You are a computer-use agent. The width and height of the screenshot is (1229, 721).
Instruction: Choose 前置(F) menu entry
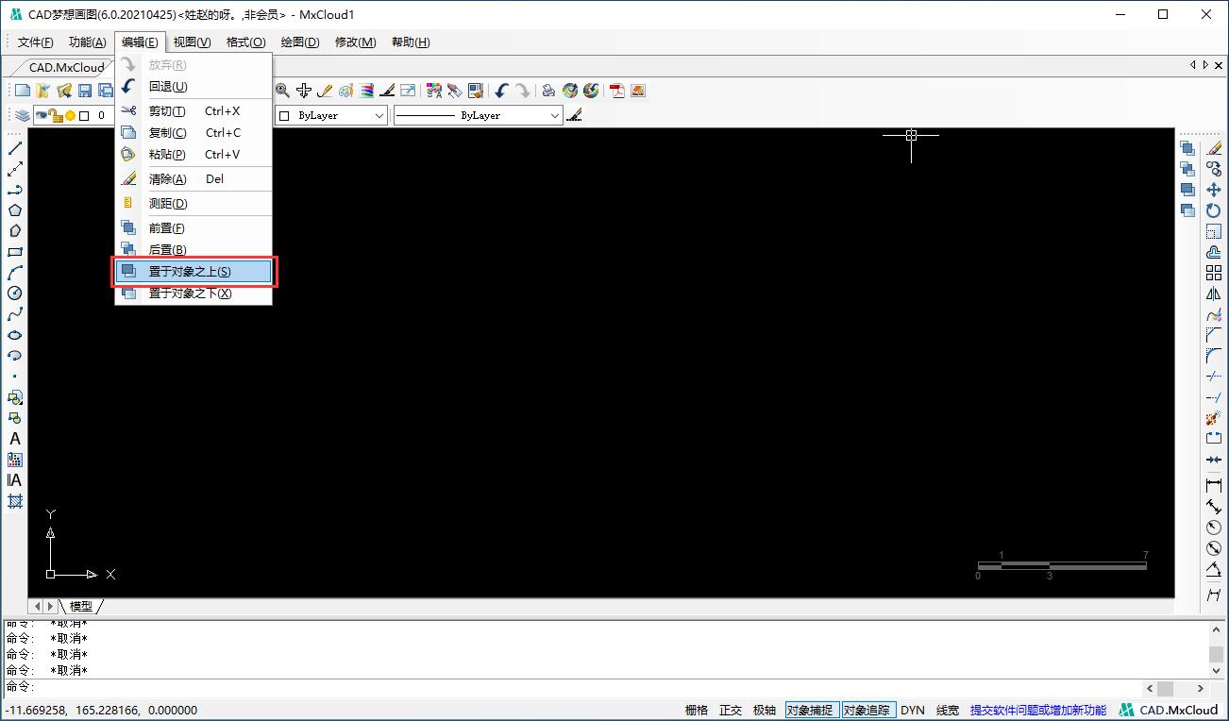[194, 228]
